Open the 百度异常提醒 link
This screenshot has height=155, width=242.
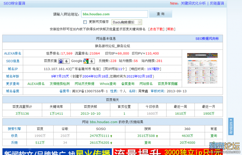click(168, 84)
